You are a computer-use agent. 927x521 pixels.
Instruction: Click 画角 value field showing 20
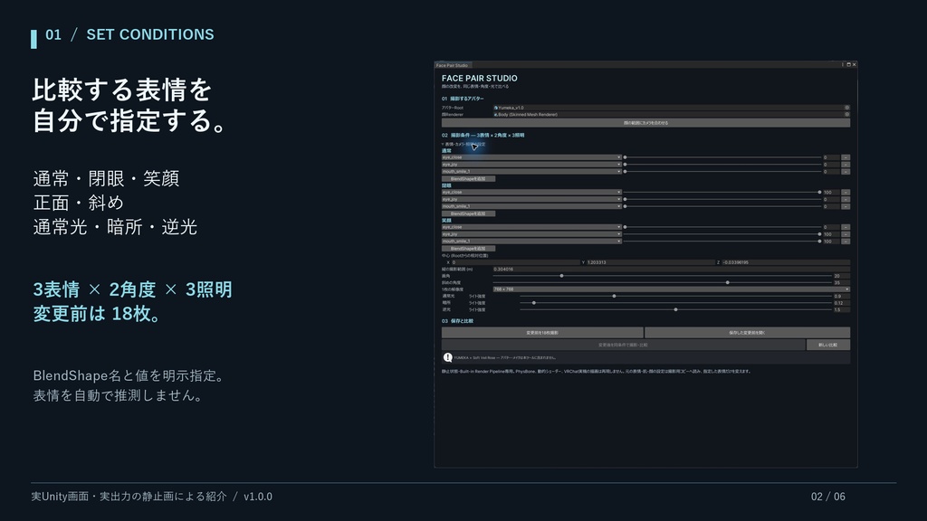pyautogui.click(x=841, y=276)
